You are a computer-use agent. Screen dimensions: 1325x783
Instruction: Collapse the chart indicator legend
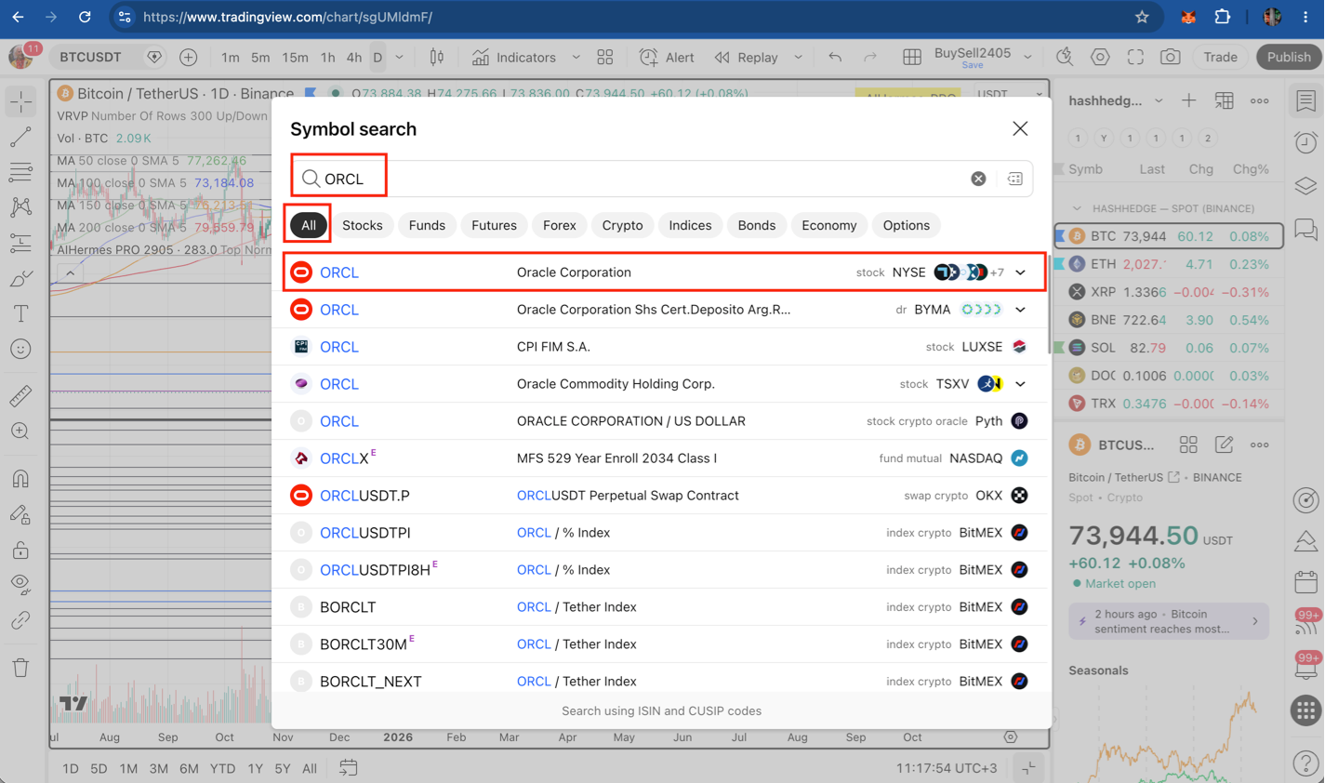(x=70, y=273)
